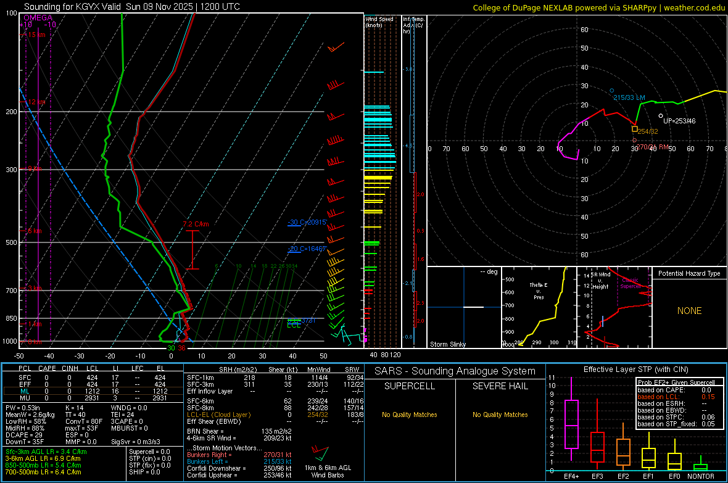The height and width of the screenshot is (483, 728).
Task: Click the '15 km' height marker
Action: coord(36,35)
